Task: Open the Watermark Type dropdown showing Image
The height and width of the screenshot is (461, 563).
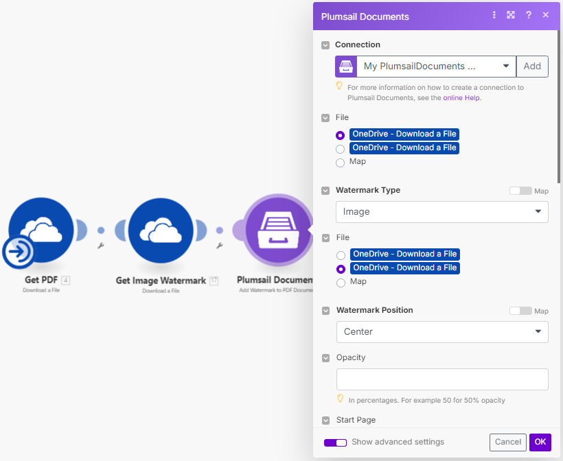Action: point(442,212)
